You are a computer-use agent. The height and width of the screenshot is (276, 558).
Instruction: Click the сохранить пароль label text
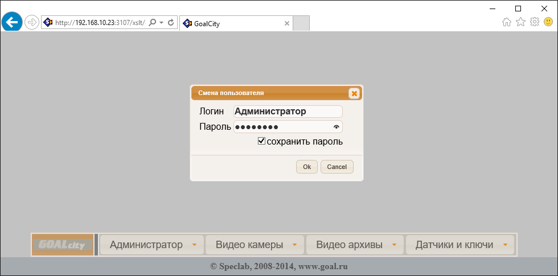pos(305,142)
